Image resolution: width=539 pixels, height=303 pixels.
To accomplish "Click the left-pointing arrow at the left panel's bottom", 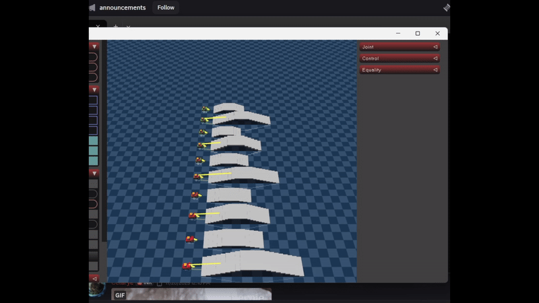I will pyautogui.click(x=94, y=279).
